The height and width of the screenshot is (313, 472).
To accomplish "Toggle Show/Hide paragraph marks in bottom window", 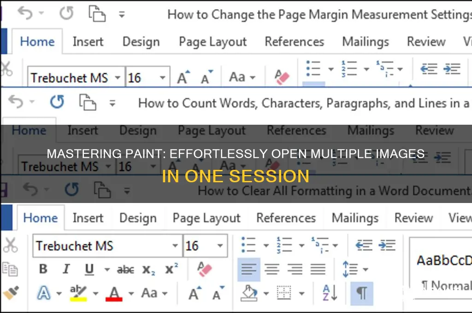I will (362, 293).
